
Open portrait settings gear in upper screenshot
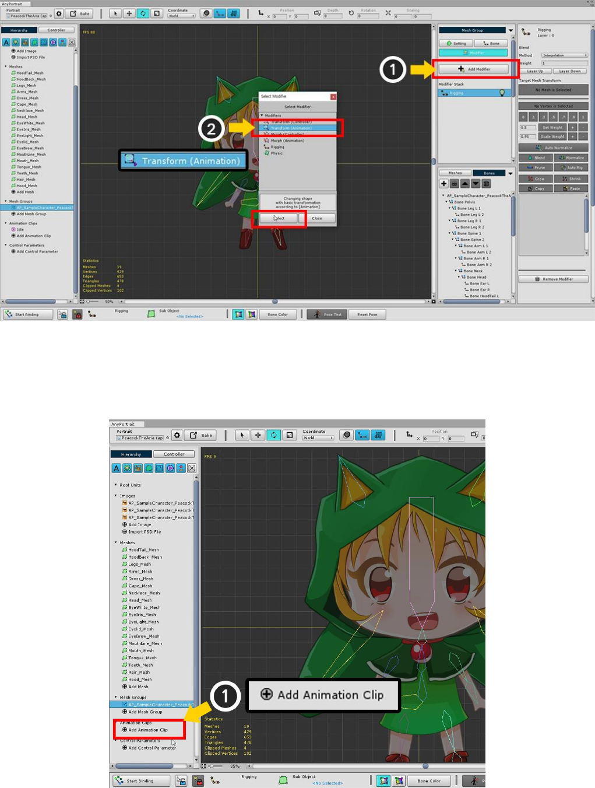59,13
